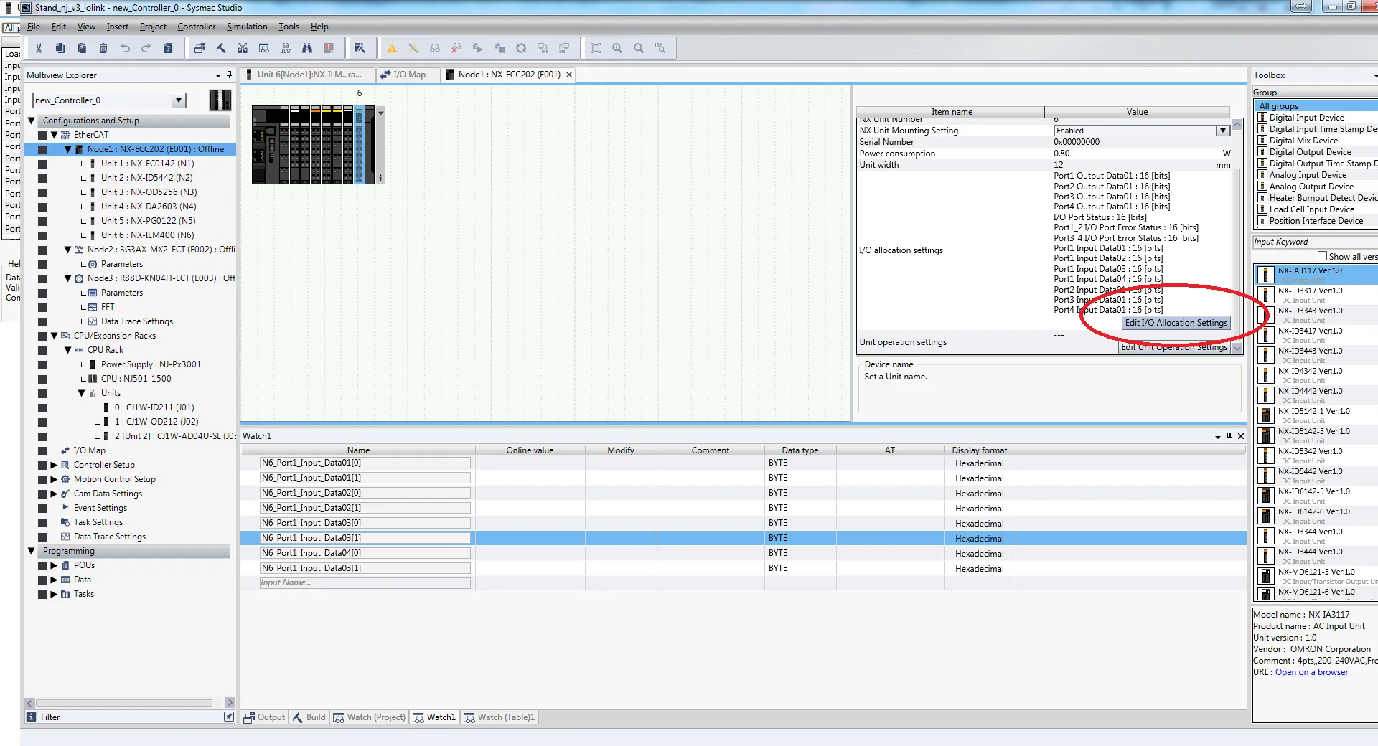Click the Cut scissors toolbar icon
The image size is (1378, 746).
[x=39, y=48]
